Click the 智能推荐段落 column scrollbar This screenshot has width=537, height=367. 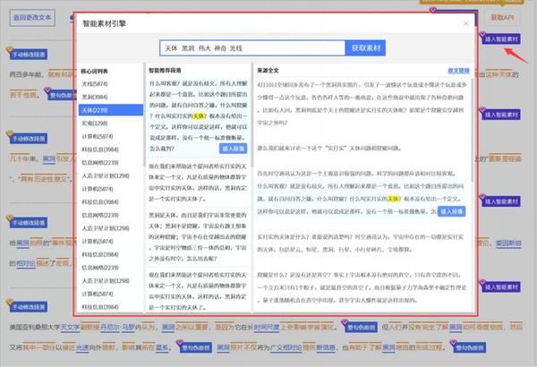(251, 116)
